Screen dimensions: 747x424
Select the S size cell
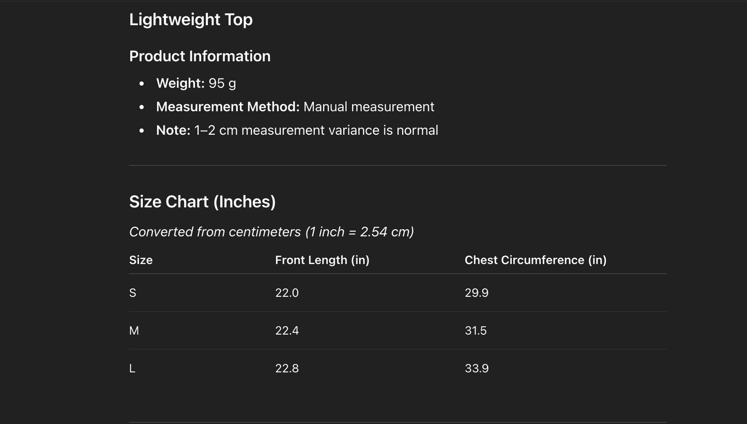(x=133, y=293)
